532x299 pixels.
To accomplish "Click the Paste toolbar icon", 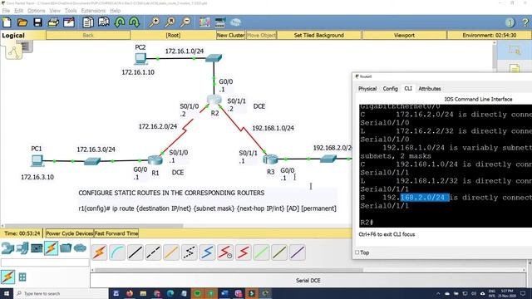I will (x=103, y=22).
